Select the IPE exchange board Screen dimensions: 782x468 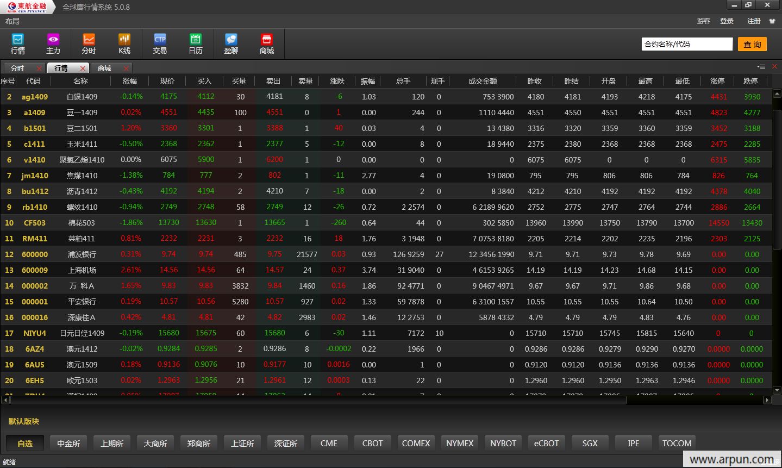634,444
